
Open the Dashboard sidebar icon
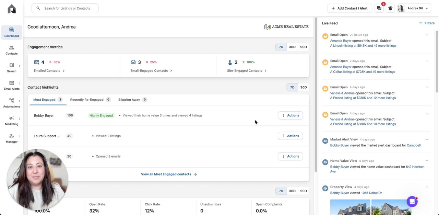tap(12, 30)
